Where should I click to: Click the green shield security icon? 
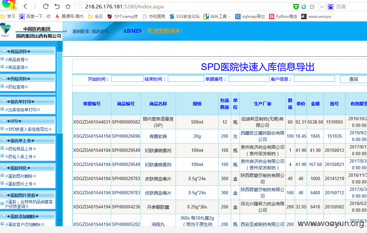pos(296,6)
